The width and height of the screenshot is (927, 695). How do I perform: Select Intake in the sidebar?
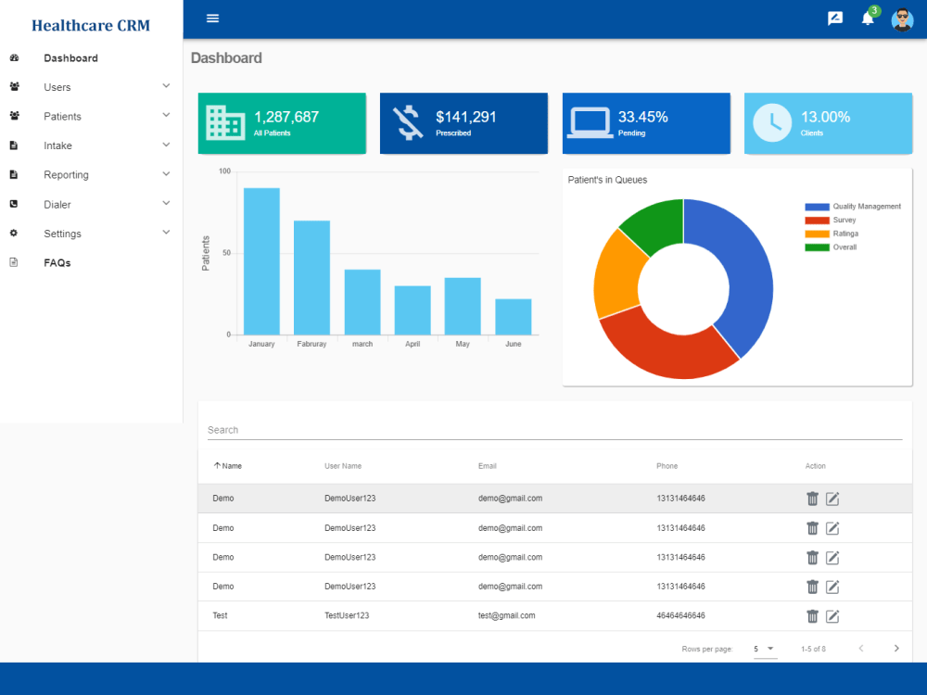coord(57,145)
